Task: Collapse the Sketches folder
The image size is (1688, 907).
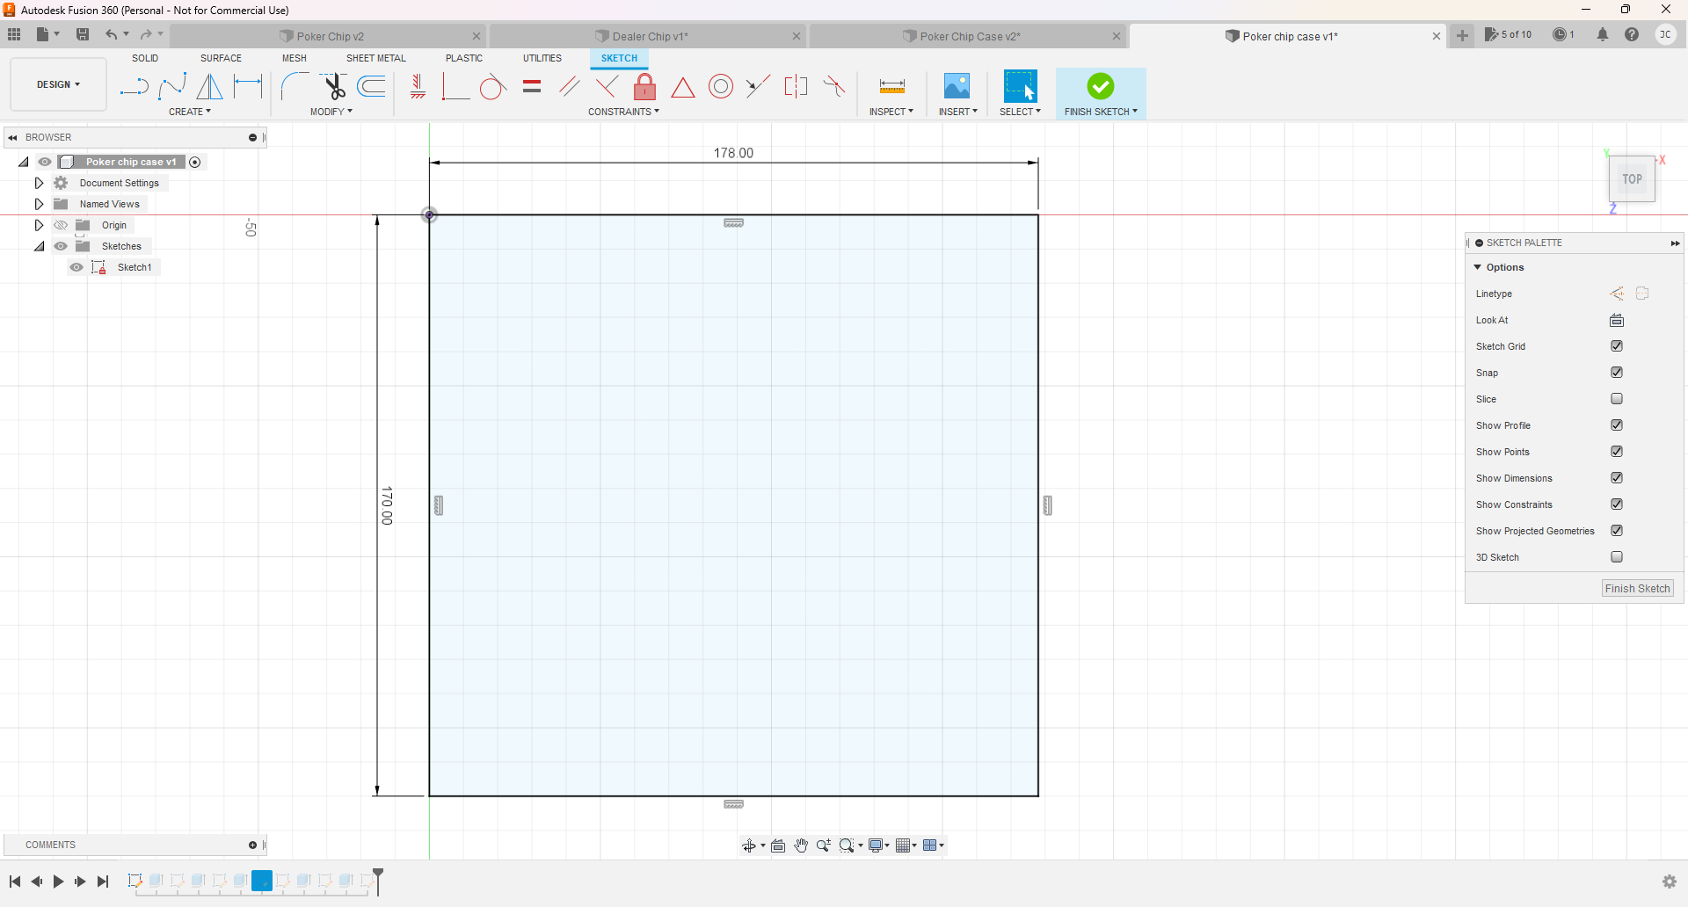Action: pos(39,246)
